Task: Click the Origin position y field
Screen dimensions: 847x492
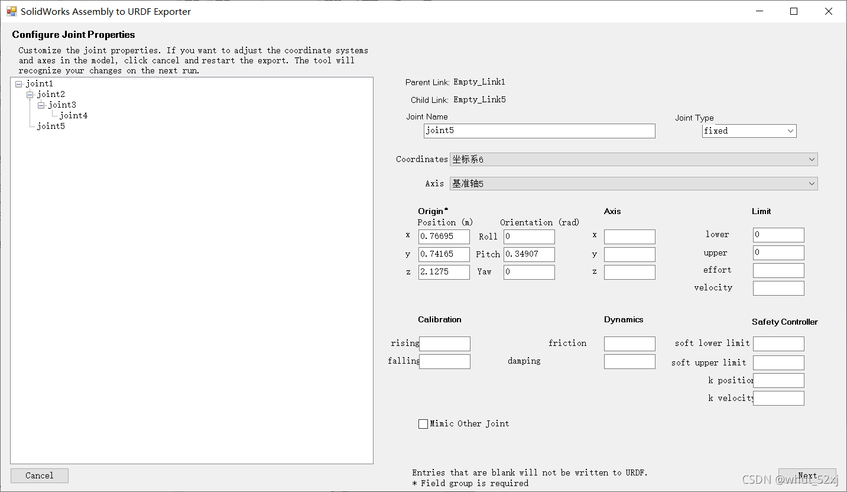Action: pyautogui.click(x=444, y=254)
